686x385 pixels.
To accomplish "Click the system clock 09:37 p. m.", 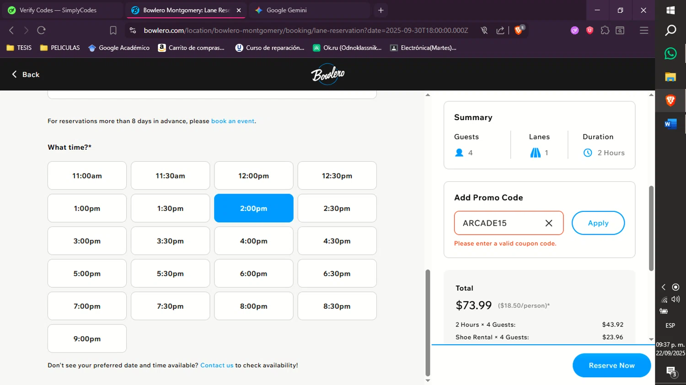I will [x=670, y=349].
